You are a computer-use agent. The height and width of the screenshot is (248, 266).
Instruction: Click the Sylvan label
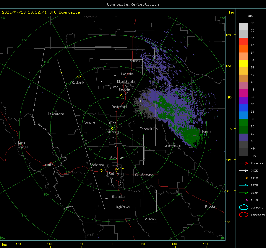[x=113, y=87]
